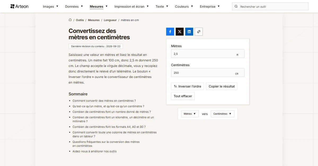Share the page on Facebook
318x166 pixels.
170,32
